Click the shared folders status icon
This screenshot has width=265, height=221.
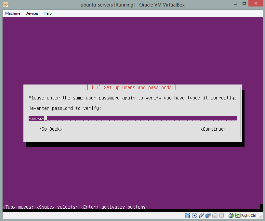215,215
